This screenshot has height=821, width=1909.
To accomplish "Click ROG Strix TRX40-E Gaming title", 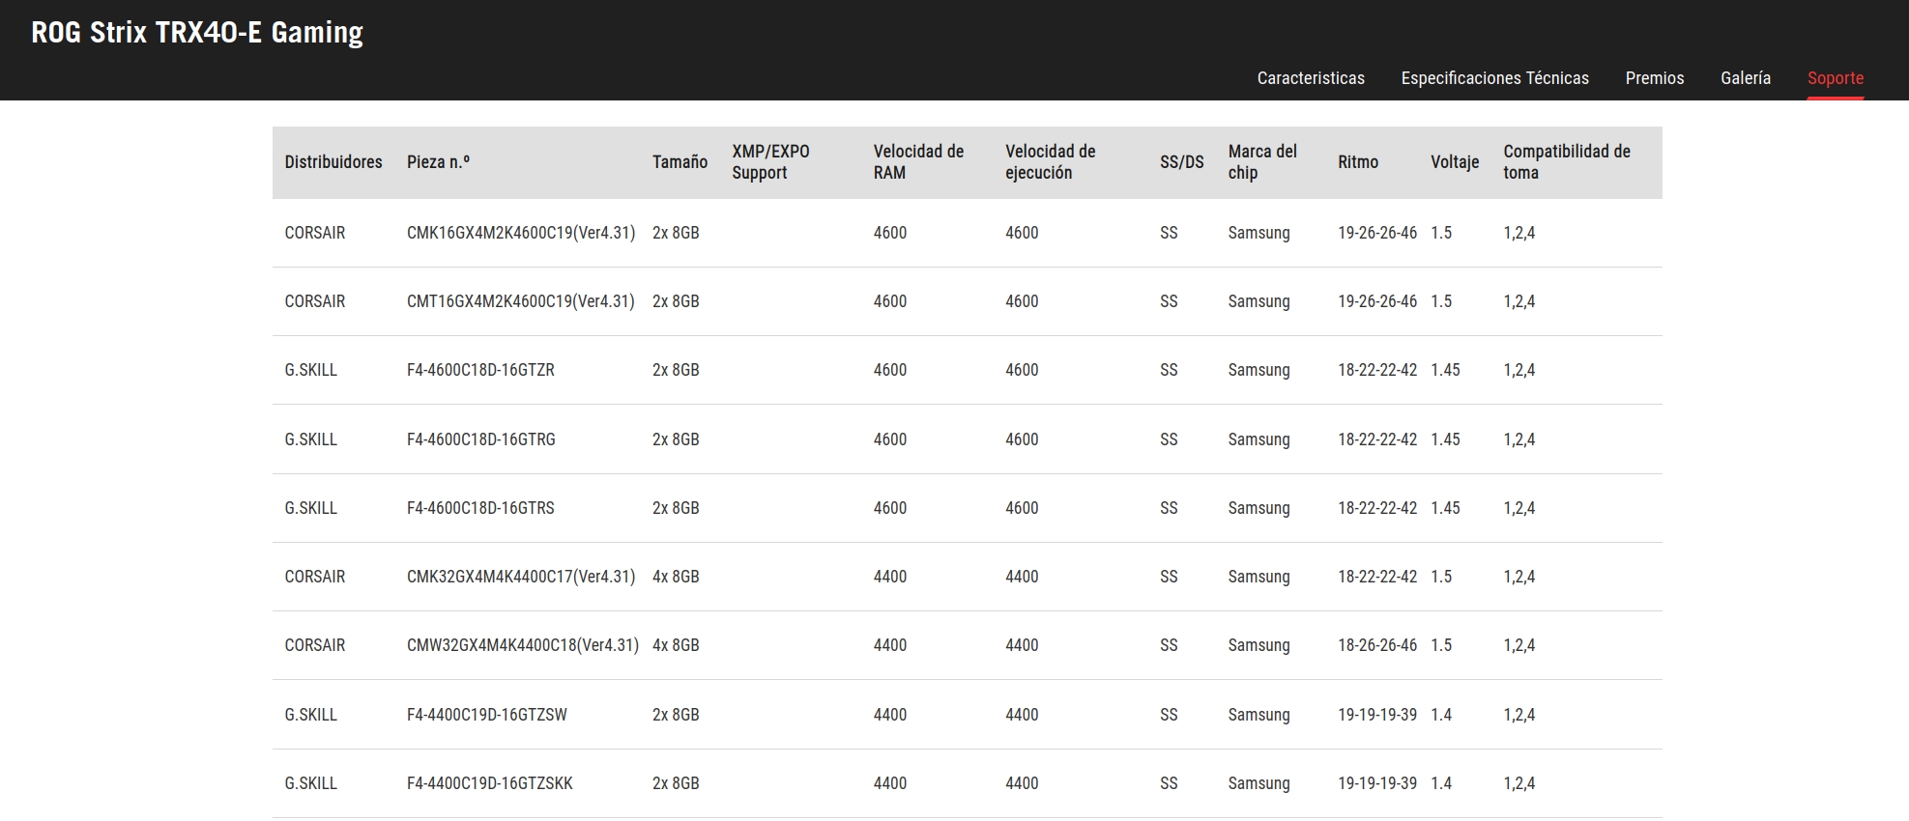I will point(197,33).
